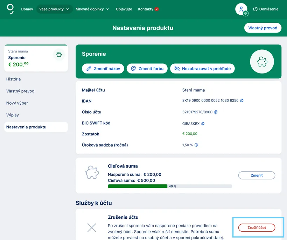Click the piggy bank icon in Sporenie header
The width and height of the screenshot is (287, 240).
tap(262, 62)
